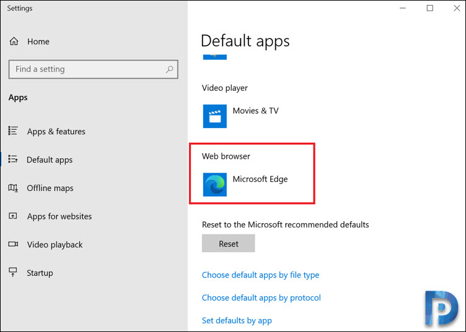Image resolution: width=466 pixels, height=332 pixels.
Task: Click the Apps & features list icon
Action: (13, 130)
